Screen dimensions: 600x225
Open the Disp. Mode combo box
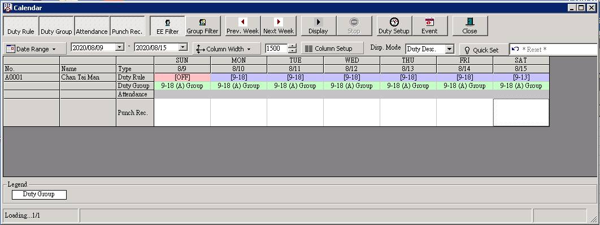(429, 49)
